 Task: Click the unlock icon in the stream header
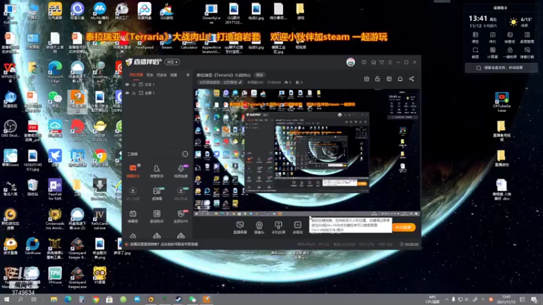[x=377, y=79]
